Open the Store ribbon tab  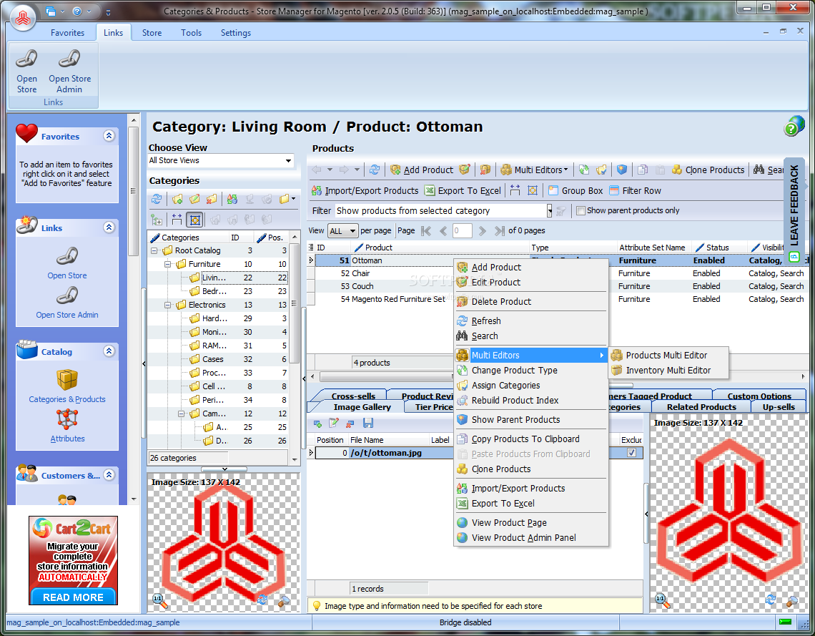tap(152, 33)
